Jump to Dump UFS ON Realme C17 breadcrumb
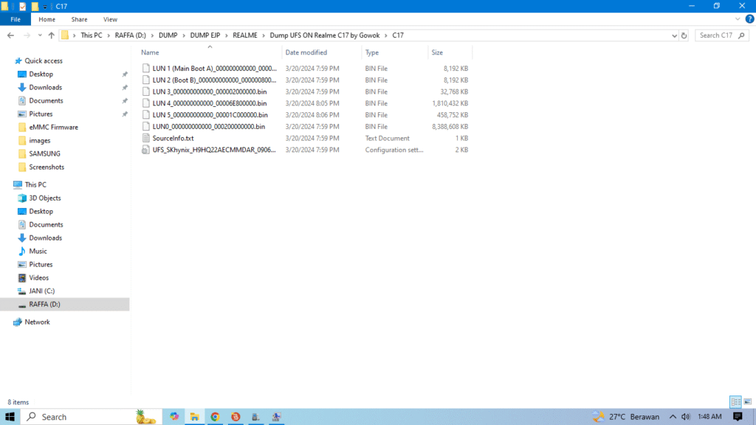Screen dimensions: 756x425 [325, 35]
